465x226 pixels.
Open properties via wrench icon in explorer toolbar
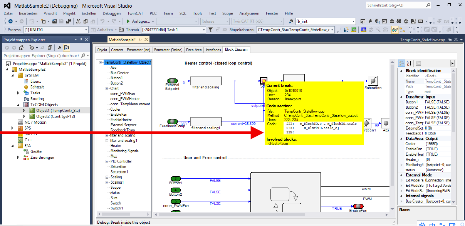pos(59,48)
